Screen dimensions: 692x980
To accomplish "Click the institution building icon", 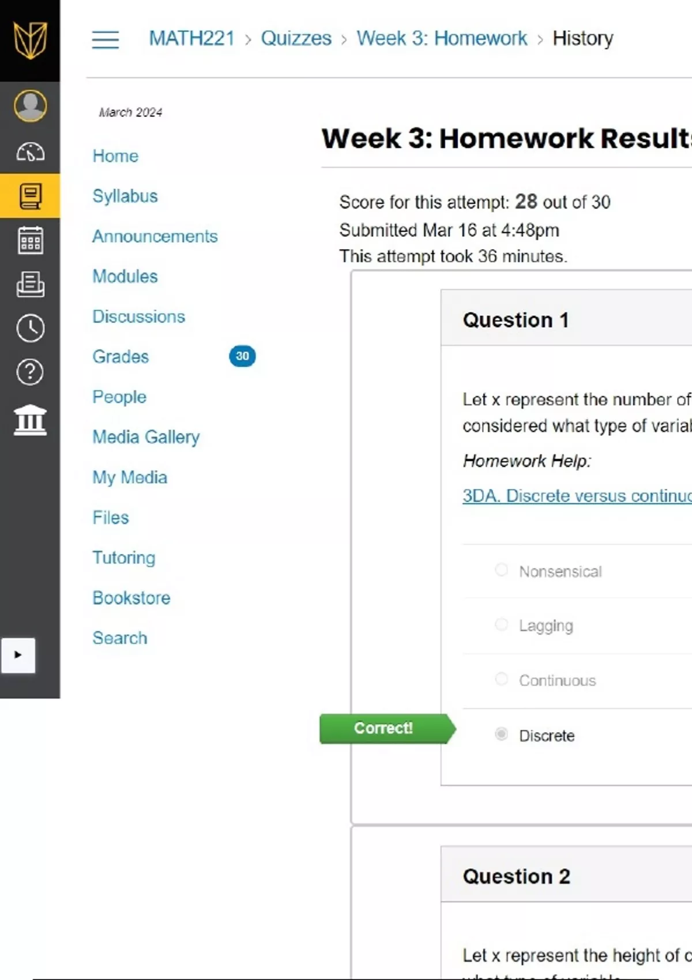I will click(30, 419).
